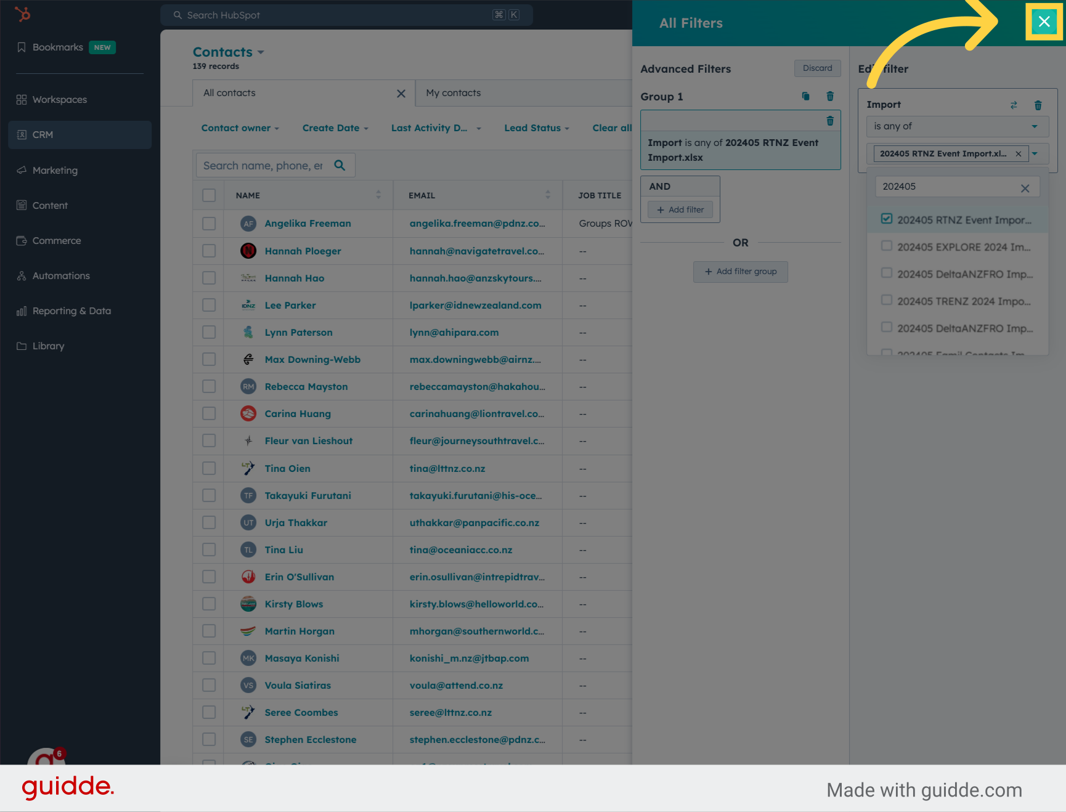
Task: Discard the advanced filters
Action: pos(817,68)
